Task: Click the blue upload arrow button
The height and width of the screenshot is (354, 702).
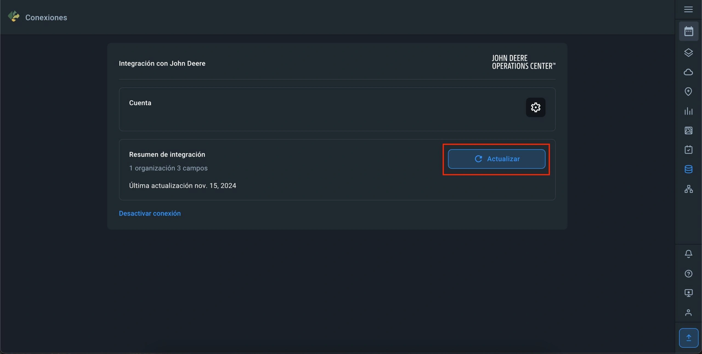Action: click(689, 338)
